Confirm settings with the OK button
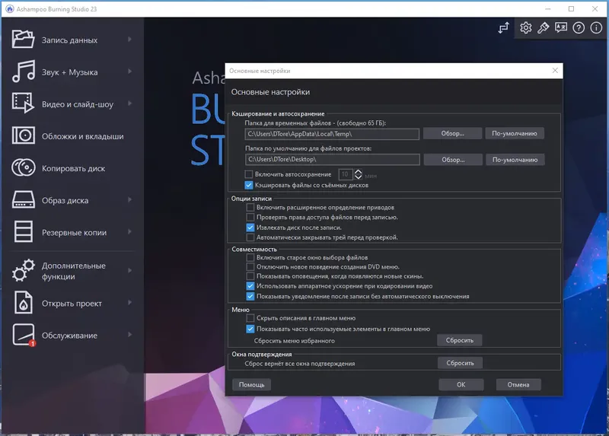609x436 pixels. tap(461, 384)
